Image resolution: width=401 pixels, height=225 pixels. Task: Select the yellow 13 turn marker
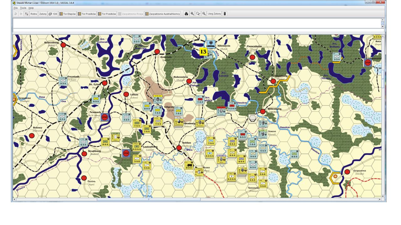click(x=204, y=52)
